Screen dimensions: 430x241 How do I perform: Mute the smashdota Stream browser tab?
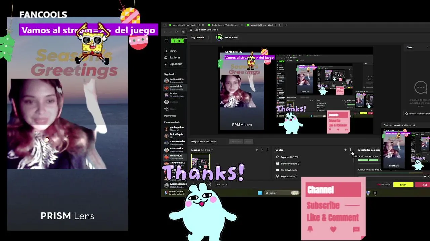276,25
